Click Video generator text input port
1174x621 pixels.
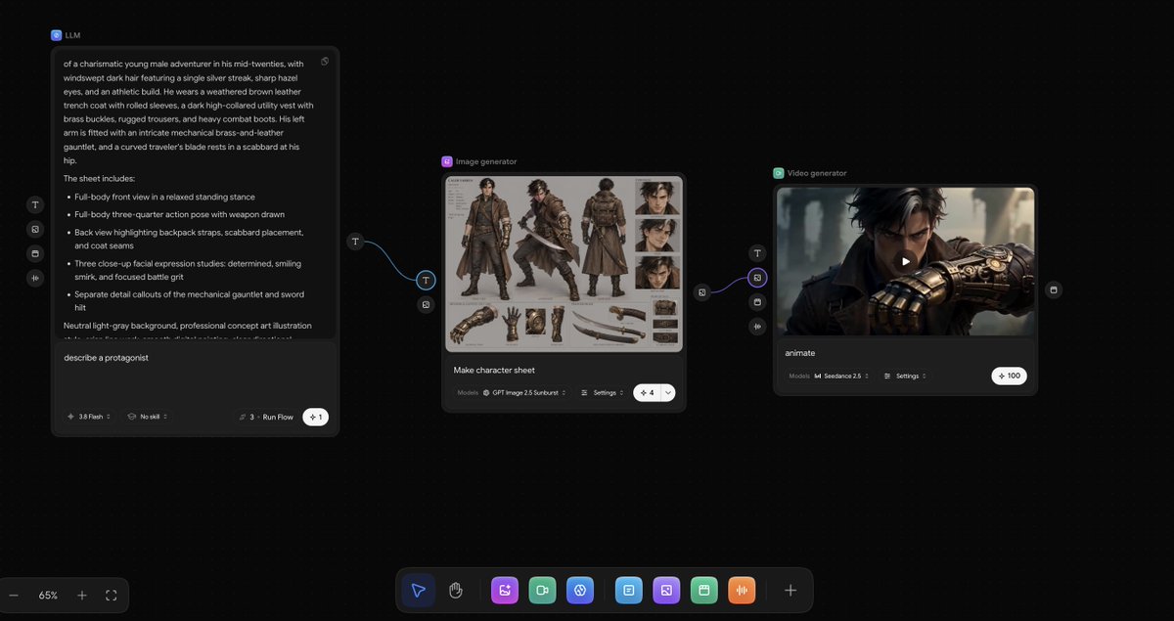tap(757, 253)
